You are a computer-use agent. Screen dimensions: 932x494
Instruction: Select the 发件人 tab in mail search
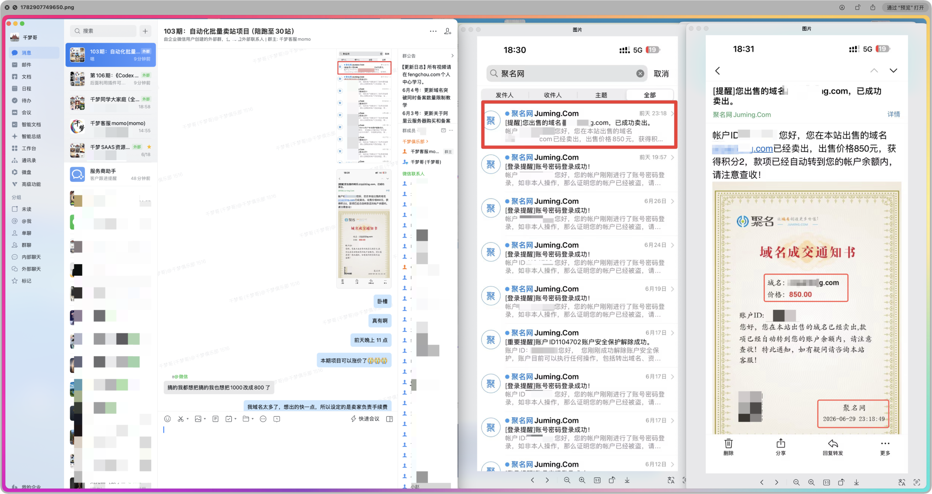pos(505,95)
